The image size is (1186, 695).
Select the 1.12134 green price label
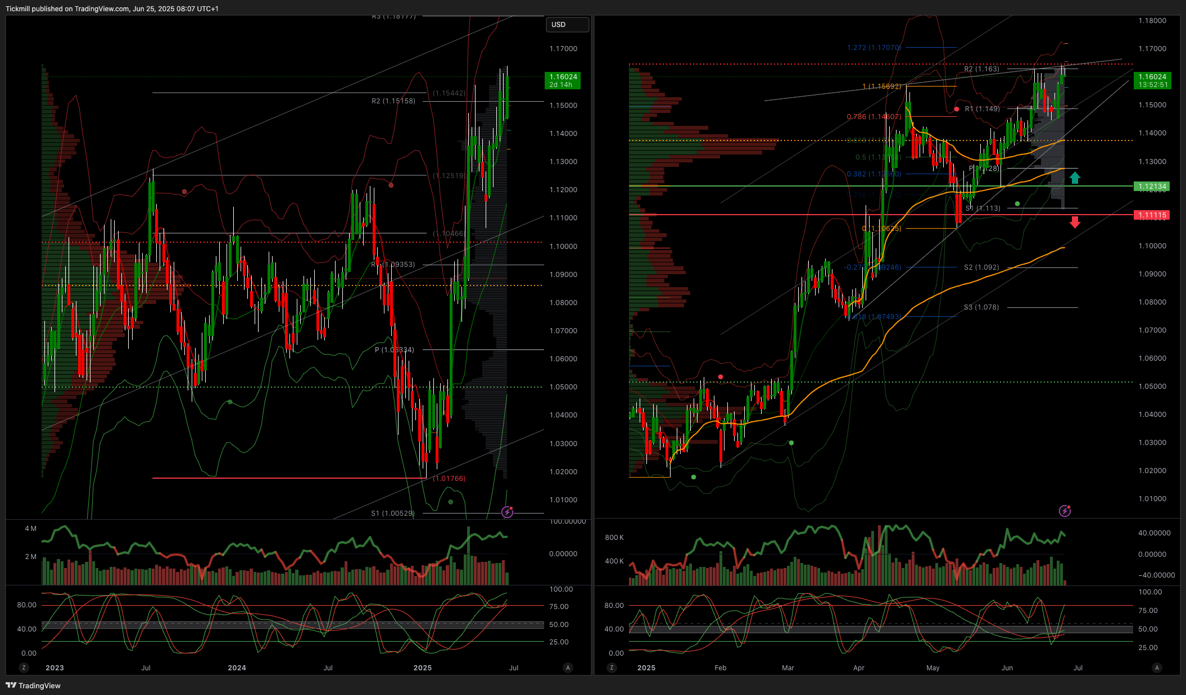point(1152,187)
